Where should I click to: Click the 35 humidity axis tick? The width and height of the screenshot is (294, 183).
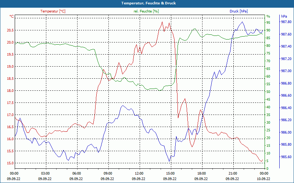tap(268, 115)
